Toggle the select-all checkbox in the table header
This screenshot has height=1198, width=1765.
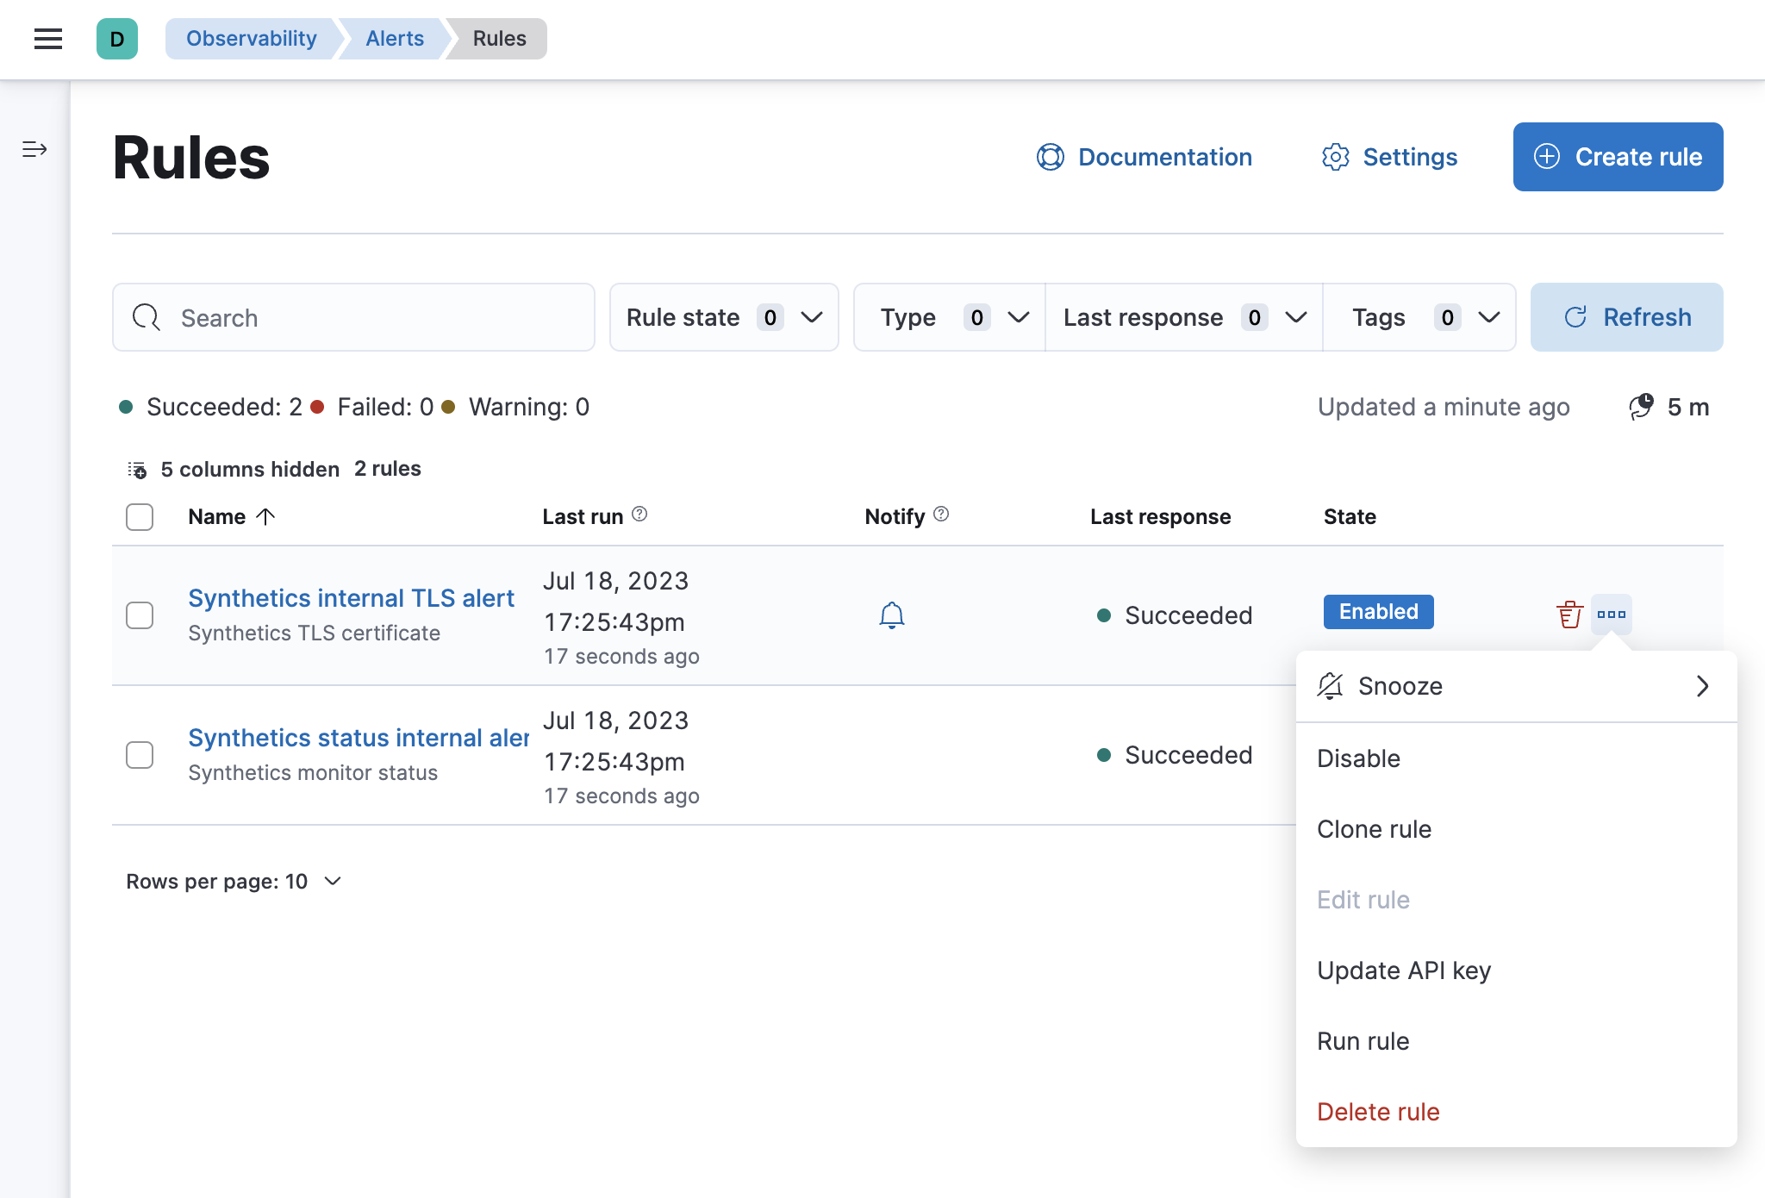(140, 517)
